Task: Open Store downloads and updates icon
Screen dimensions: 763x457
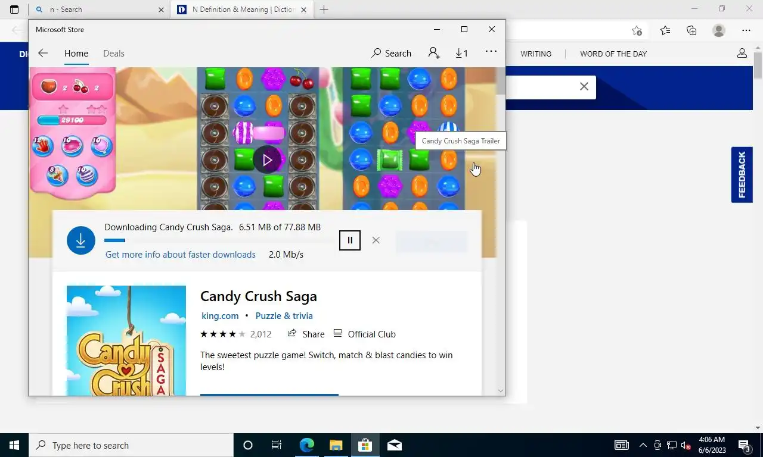Action: [461, 53]
